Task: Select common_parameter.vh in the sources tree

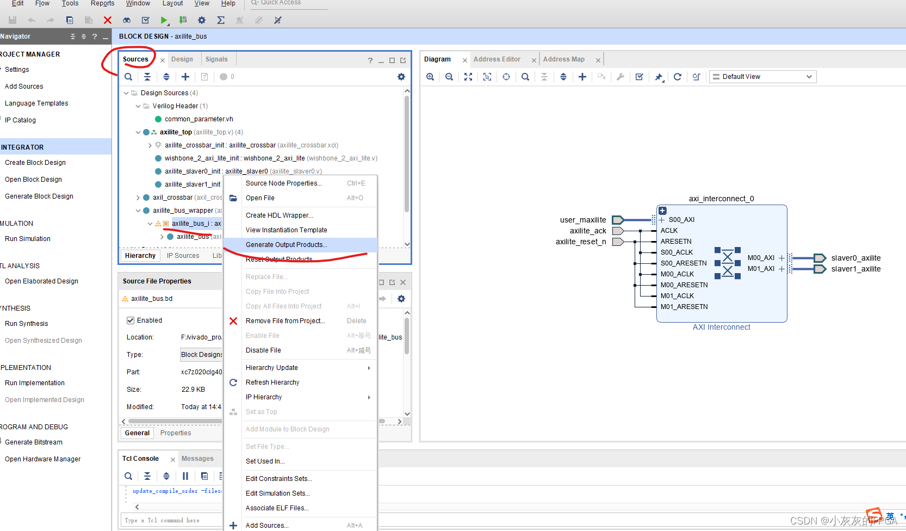Action: [x=199, y=119]
